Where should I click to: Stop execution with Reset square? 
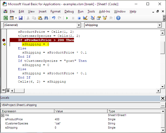pyautogui.click(x=79, y=18)
